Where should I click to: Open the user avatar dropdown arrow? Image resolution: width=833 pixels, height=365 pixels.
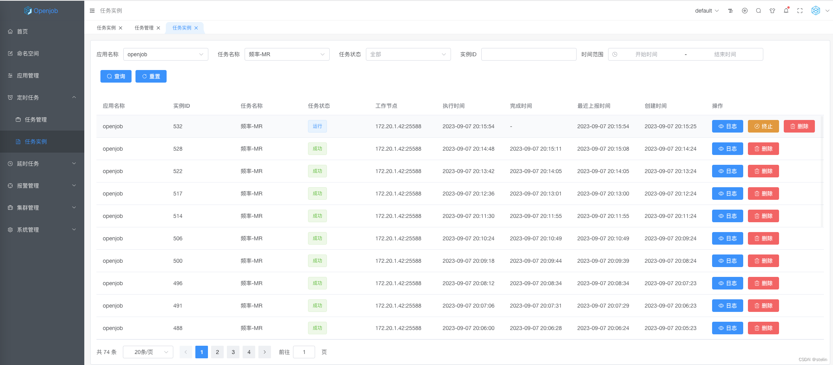pyautogui.click(x=827, y=11)
